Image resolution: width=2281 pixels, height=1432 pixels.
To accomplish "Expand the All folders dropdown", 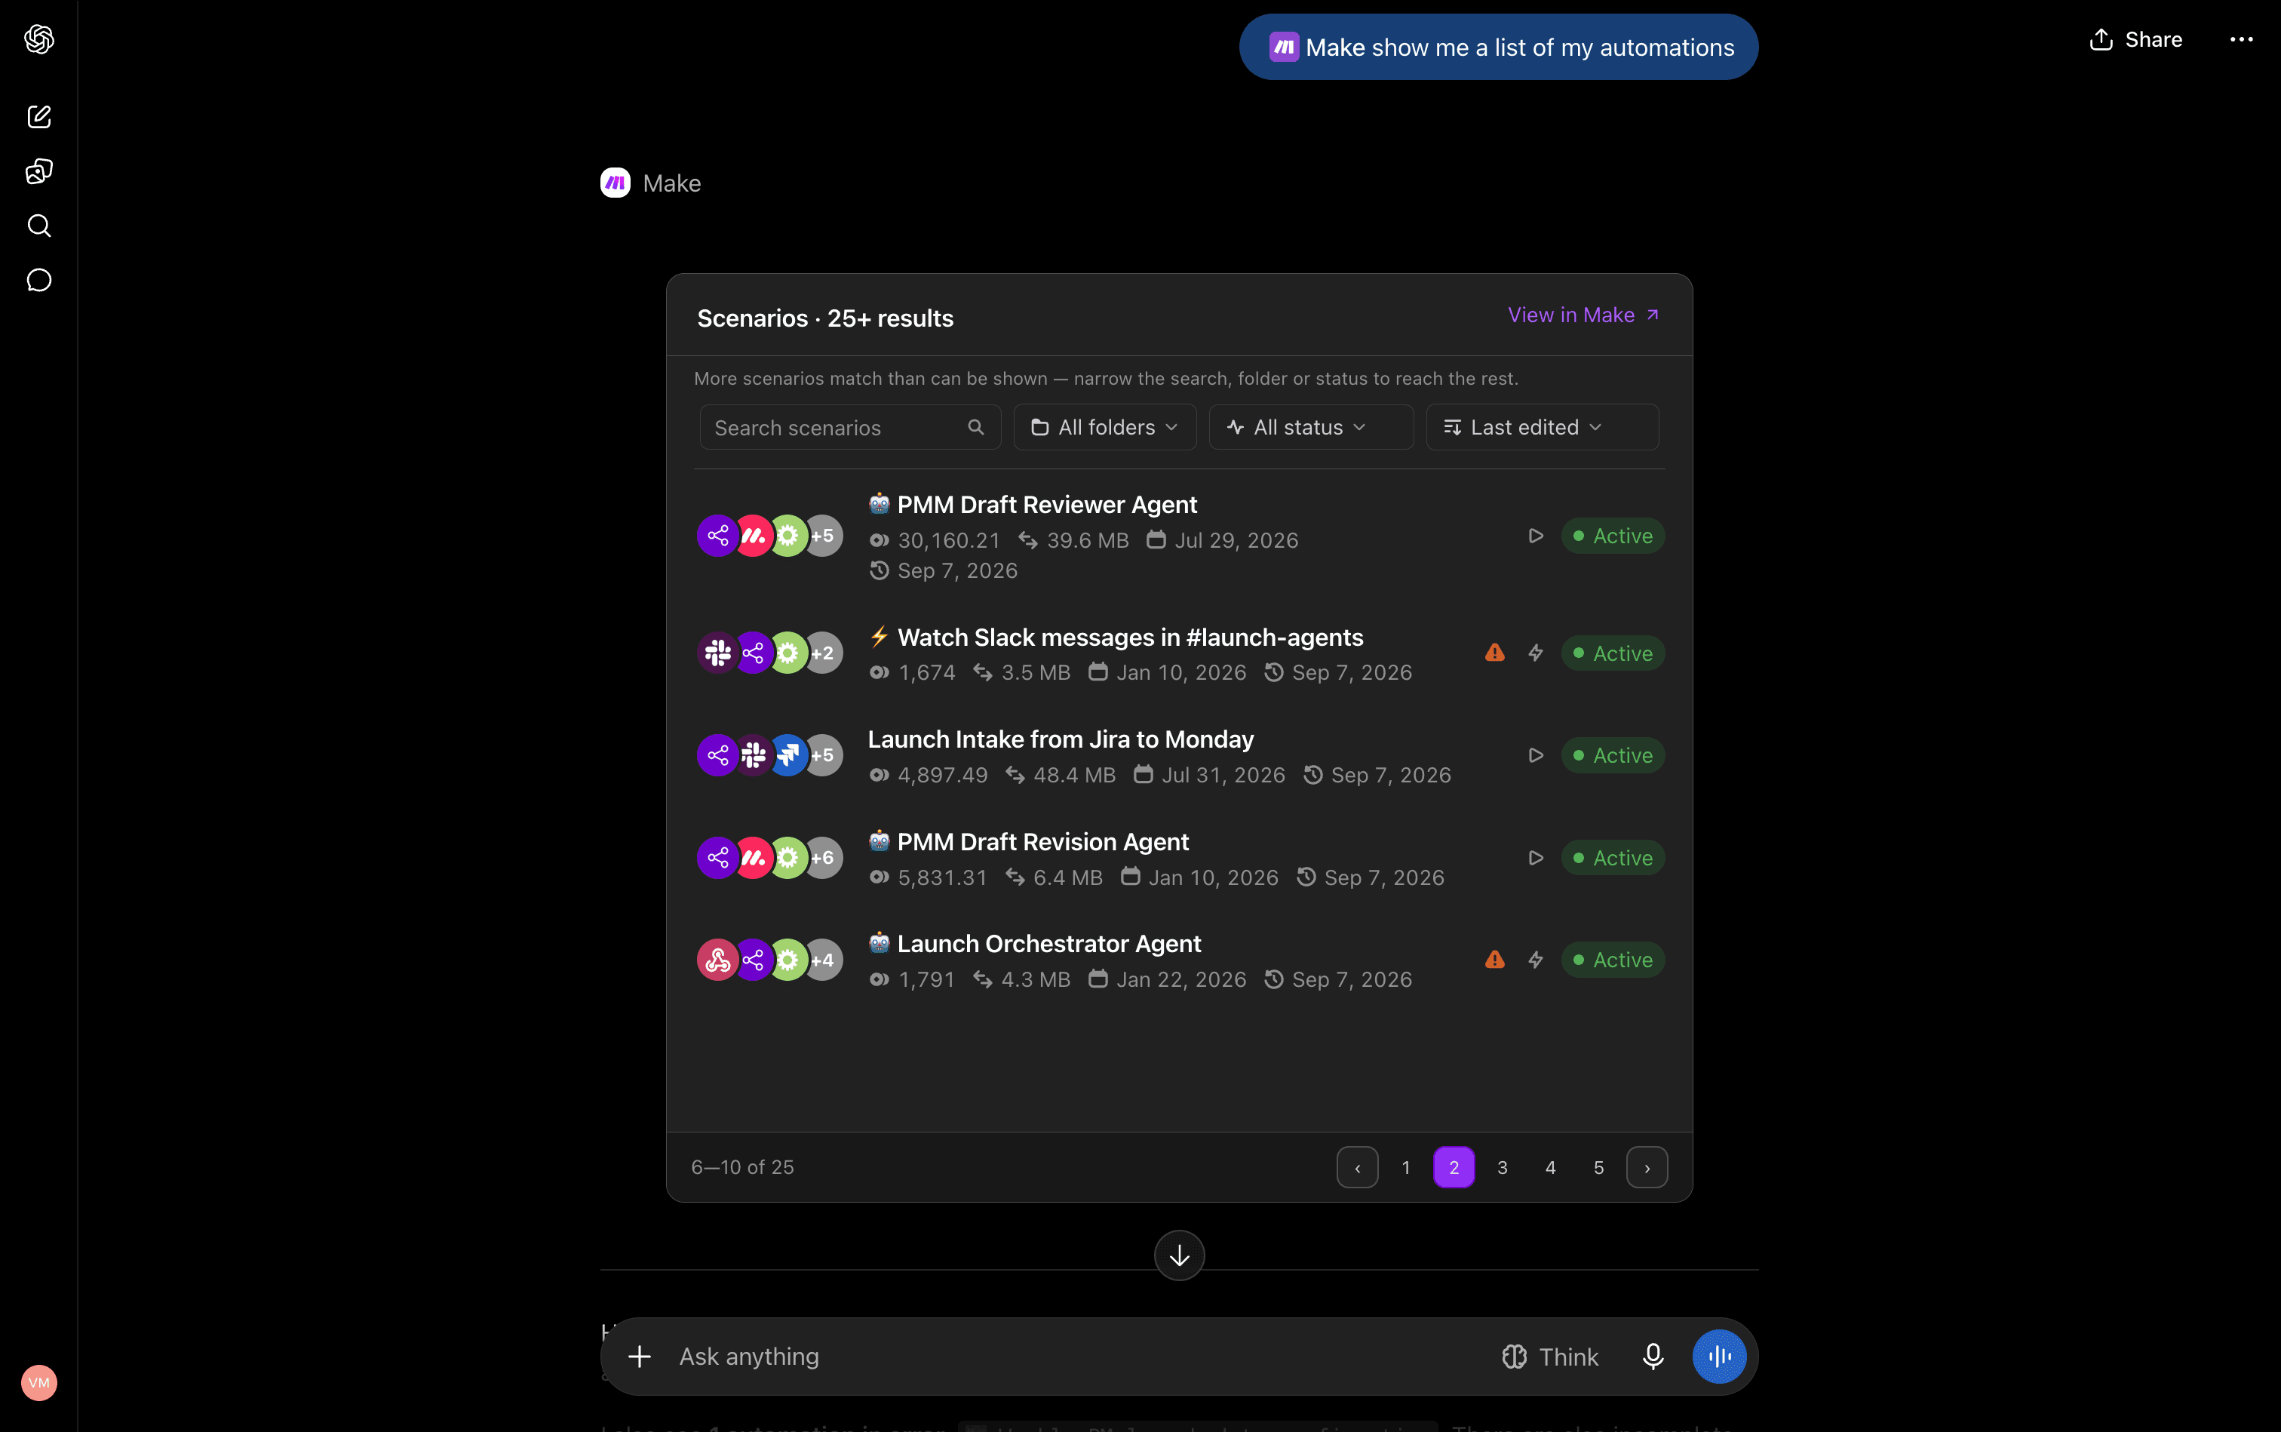I will coord(1105,427).
